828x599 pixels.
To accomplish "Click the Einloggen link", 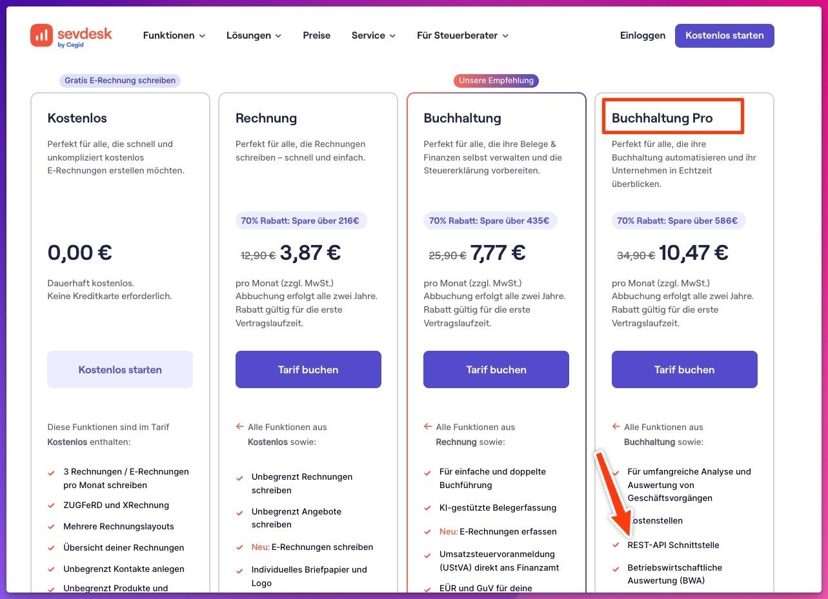I will point(642,35).
